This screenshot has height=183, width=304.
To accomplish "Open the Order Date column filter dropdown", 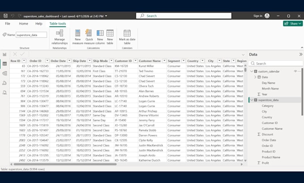I will tap(69, 61).
